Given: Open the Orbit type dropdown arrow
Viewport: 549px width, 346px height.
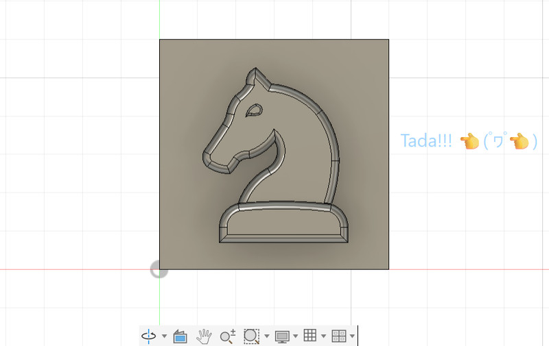Looking at the screenshot, I should [x=164, y=336].
